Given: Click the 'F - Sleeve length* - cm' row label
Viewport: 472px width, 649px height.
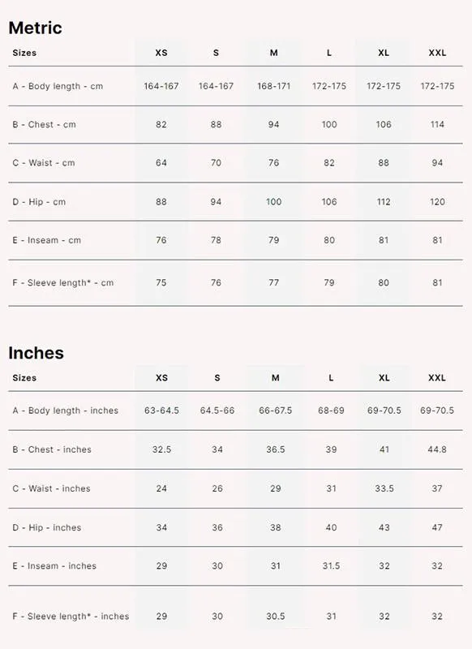Looking at the screenshot, I should 63,283.
